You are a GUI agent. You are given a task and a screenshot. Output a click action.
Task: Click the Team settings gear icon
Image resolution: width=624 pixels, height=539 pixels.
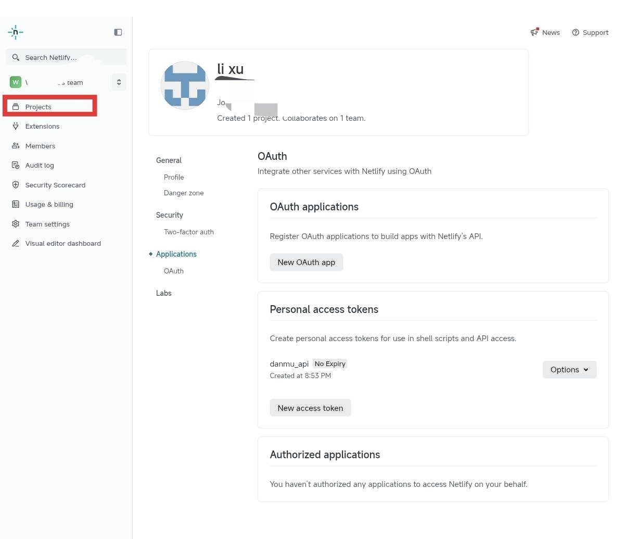click(16, 224)
